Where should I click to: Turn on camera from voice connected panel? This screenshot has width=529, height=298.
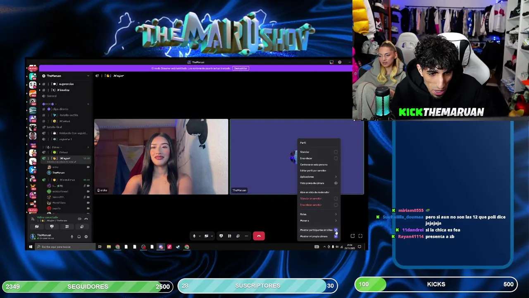[x=37, y=227]
